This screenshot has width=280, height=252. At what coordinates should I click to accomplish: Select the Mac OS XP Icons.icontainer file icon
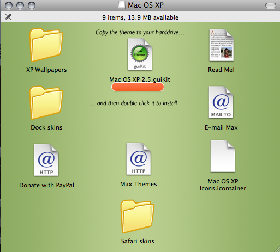pyautogui.click(x=223, y=156)
